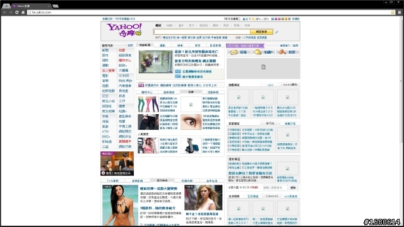Open the 電影 link in the sidebar

click(x=105, y=76)
